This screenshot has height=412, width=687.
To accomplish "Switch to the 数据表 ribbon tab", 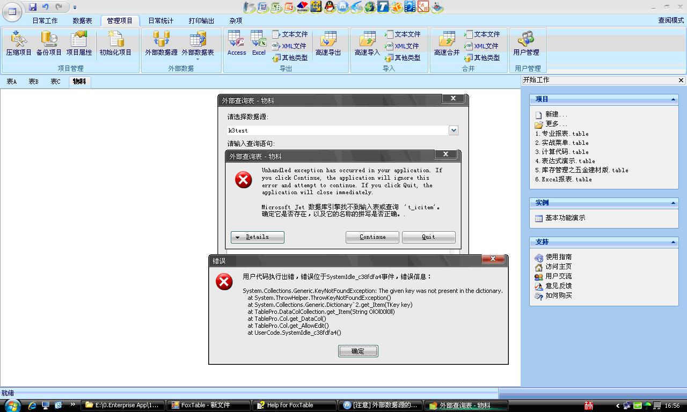I will (82, 20).
